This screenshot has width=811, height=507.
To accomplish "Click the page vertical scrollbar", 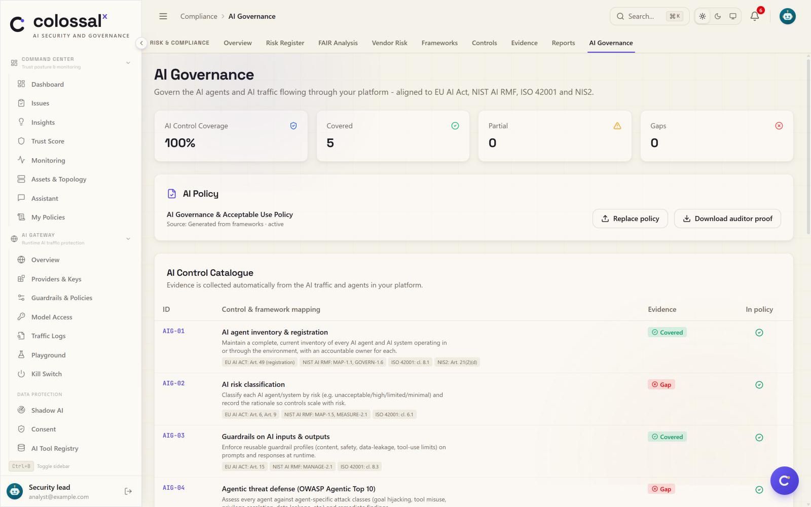I will coord(808,147).
